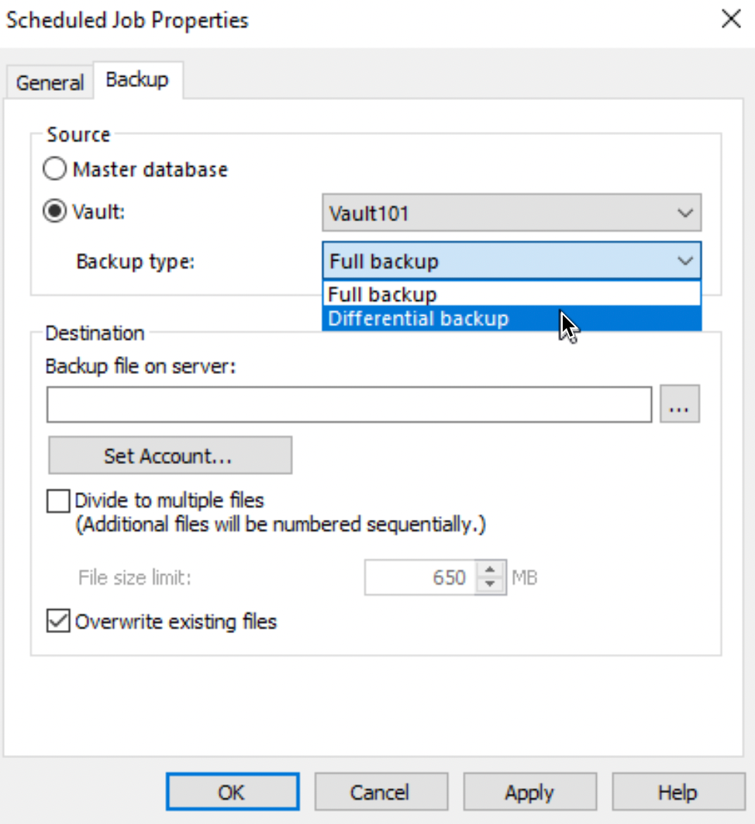Cancel the scheduled job changes
This screenshot has width=755, height=824.
(381, 791)
